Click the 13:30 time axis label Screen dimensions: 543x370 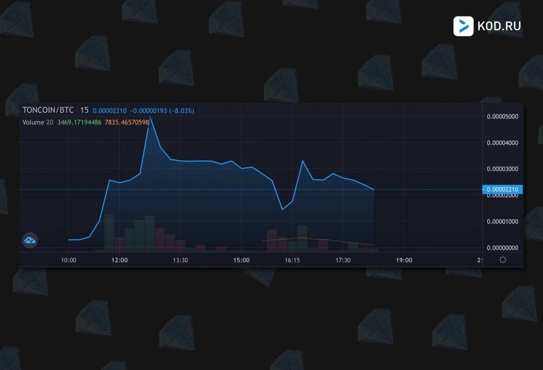(x=180, y=260)
